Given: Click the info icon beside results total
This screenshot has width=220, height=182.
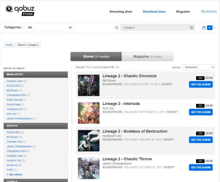Looking at the screenshot, I should [117, 67].
